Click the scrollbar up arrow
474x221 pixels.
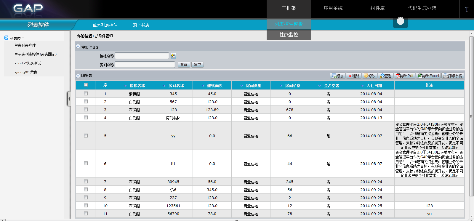pos(471,34)
